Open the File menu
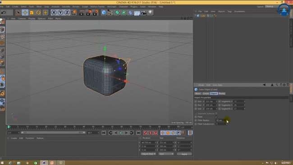The width and height of the screenshot is (293, 165). 2,7
